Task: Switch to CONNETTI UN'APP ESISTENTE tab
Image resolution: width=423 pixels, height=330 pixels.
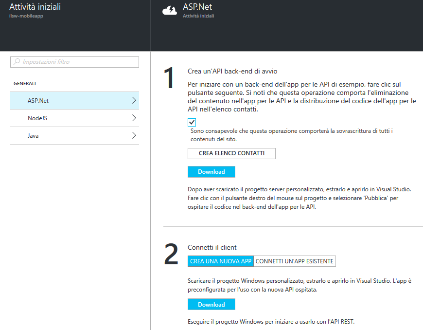Action: point(295,261)
